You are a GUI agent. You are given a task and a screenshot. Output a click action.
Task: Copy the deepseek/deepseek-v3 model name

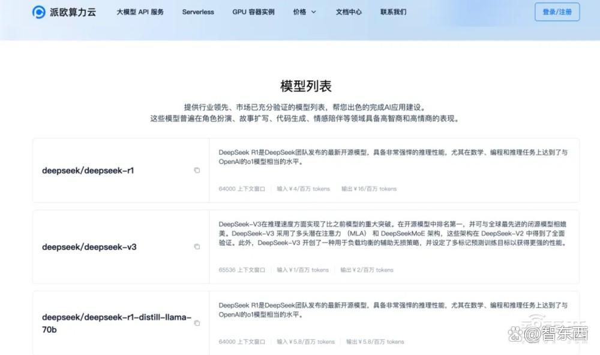(197, 247)
